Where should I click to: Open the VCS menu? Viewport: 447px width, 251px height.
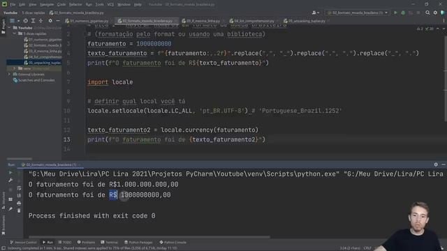[x=110, y=4]
